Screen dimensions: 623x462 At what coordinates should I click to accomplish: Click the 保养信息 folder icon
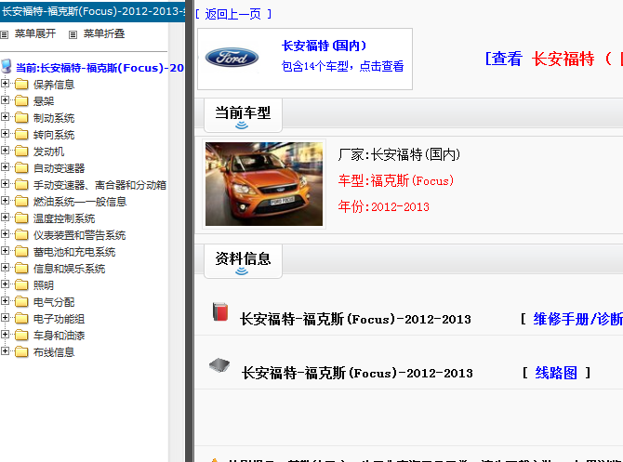point(21,85)
